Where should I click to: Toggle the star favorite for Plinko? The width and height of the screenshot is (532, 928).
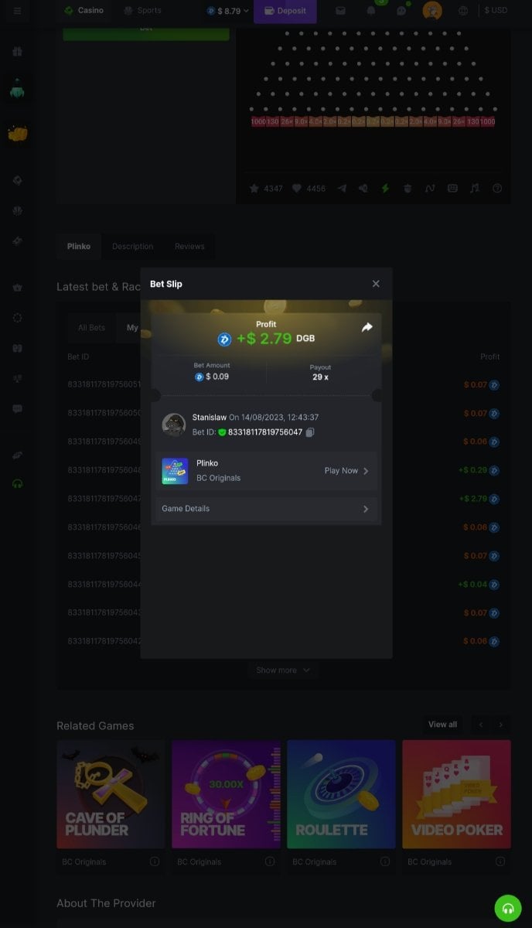coord(254,188)
